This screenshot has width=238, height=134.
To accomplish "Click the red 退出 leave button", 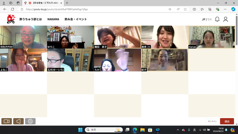I will [x=227, y=121].
